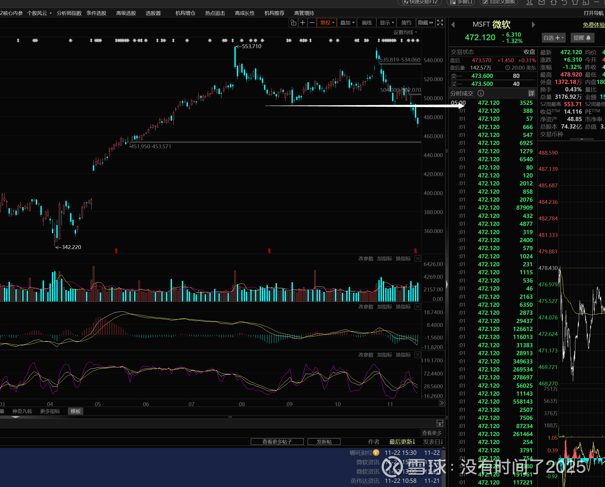Click 查看更多帖子 button
This screenshot has width=605, height=487.
tap(277, 442)
